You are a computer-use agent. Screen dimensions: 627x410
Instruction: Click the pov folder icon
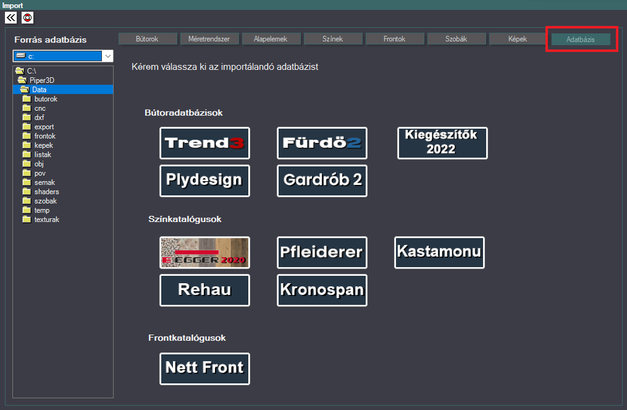(x=27, y=173)
